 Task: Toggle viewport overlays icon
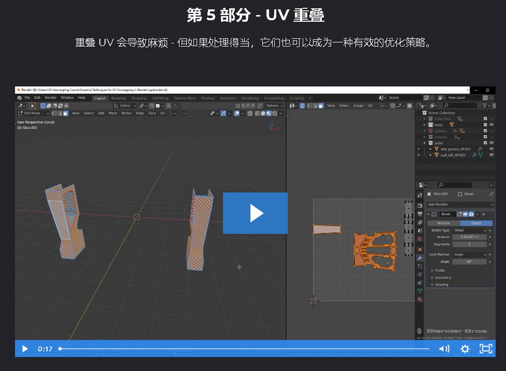[237, 113]
